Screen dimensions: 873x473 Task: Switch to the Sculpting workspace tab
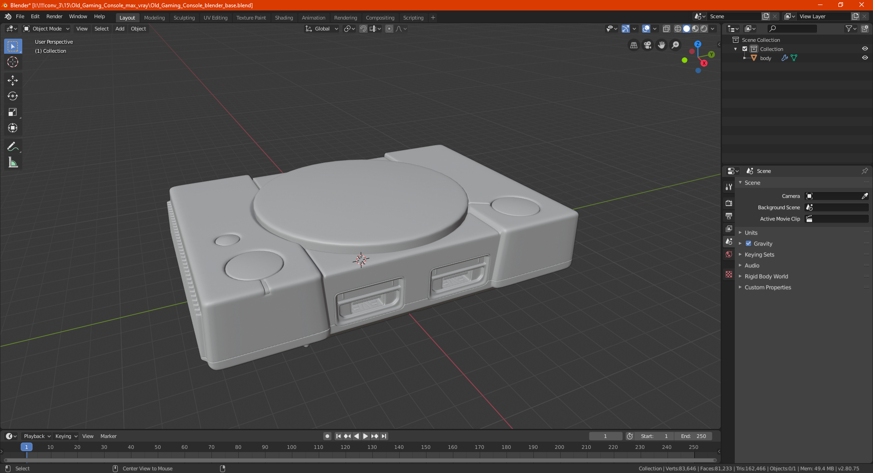click(x=184, y=18)
